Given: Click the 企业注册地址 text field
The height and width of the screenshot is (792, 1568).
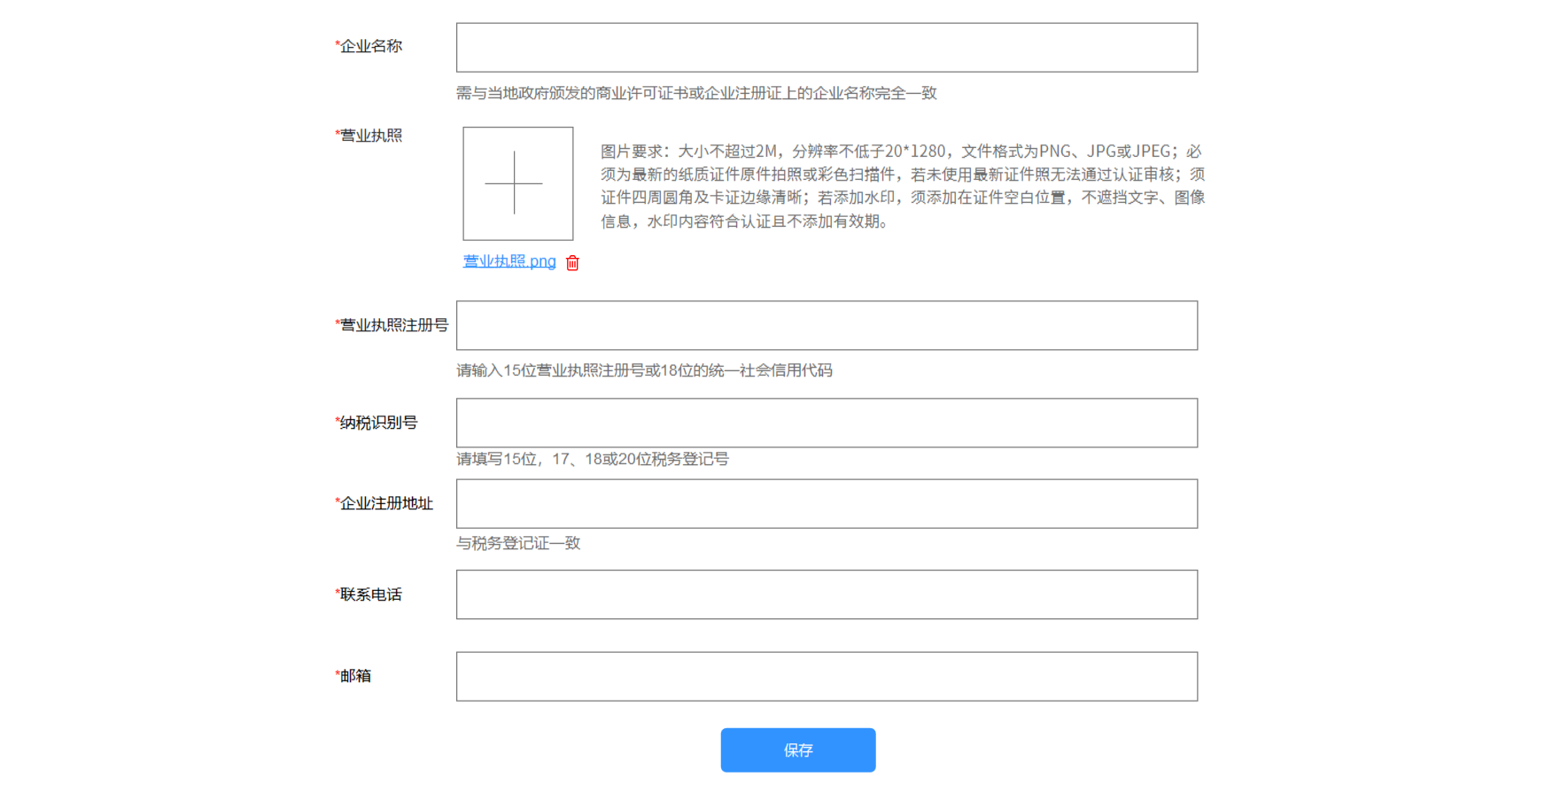Looking at the screenshot, I should (827, 504).
